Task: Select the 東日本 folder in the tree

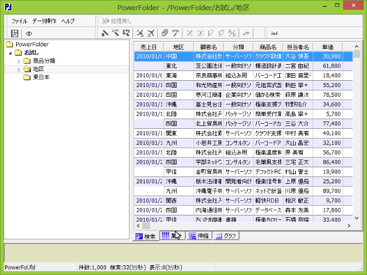Action: pyautogui.click(x=37, y=77)
